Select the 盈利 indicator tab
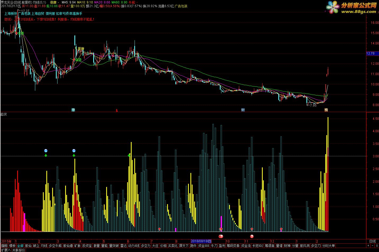Screen dimensions: 379x252 point(222,246)
